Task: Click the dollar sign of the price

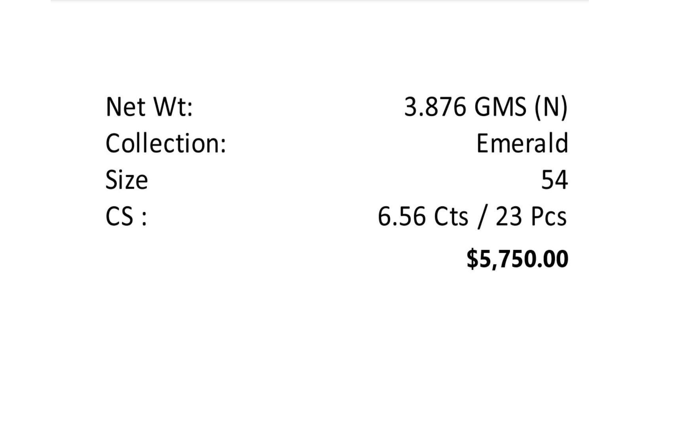Action: pyautogui.click(x=472, y=259)
